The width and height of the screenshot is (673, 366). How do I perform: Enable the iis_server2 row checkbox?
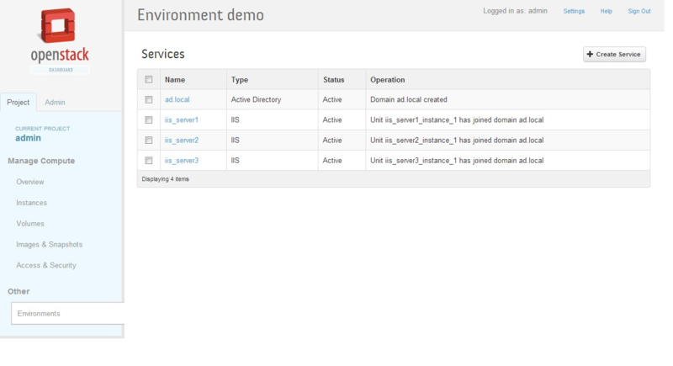[x=149, y=140]
